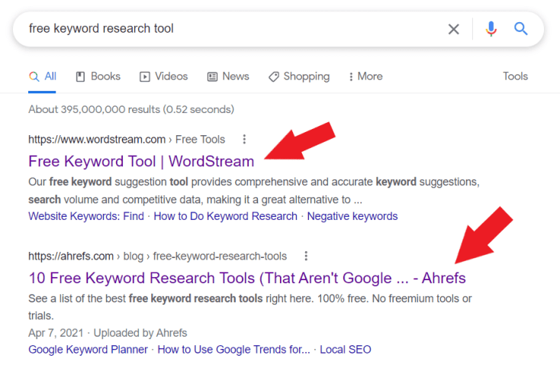
Task: Click the wordstream.com Free Tools URL breadcrumb
Action: click(x=127, y=140)
